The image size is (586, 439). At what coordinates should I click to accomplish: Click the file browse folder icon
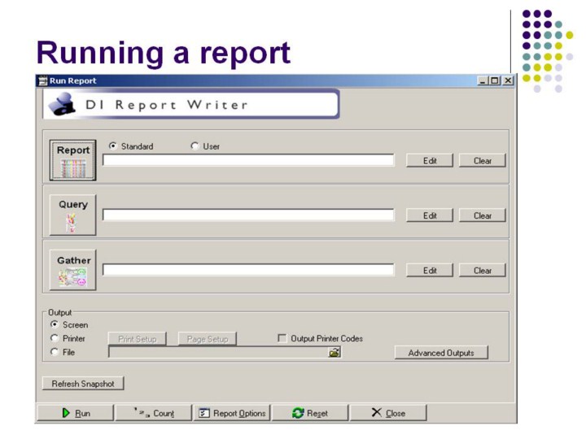pos(334,353)
